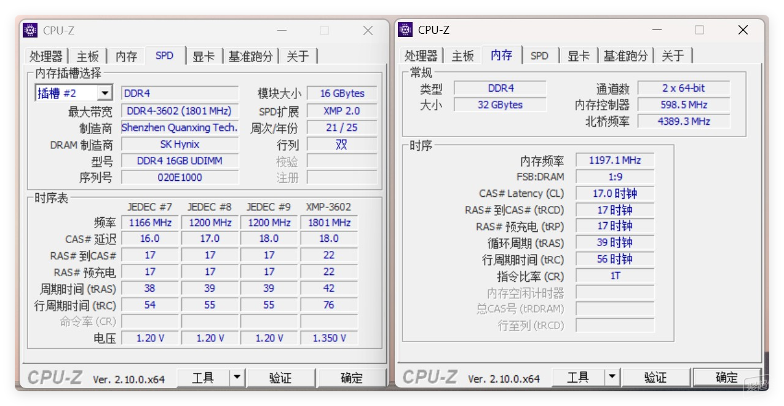
Task: Open the 处理器 tab in the memory-view window
Action: (421, 56)
